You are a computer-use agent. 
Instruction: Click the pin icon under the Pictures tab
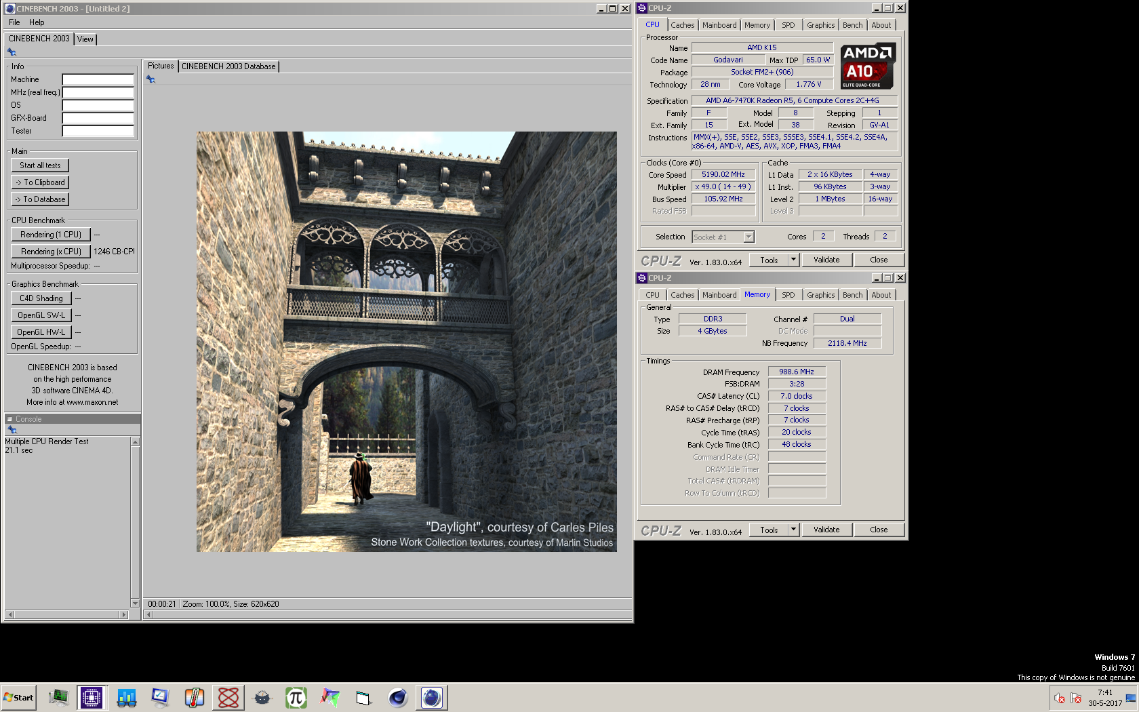coord(151,79)
